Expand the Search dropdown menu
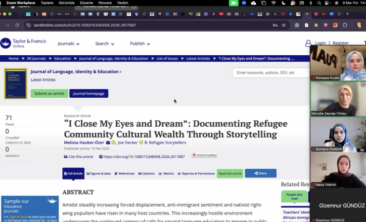 tap(104, 43)
